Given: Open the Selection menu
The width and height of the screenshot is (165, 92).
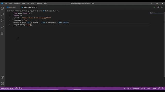Looking at the screenshot, I should 16,4.
